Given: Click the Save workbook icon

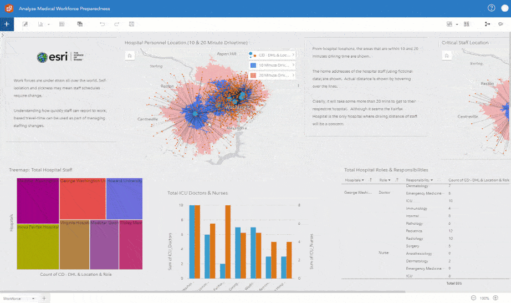Looking at the screenshot, I should click(132, 24).
